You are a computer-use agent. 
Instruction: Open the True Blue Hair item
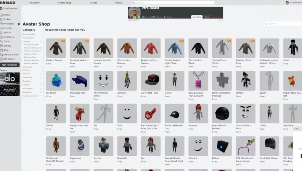pos(80,81)
